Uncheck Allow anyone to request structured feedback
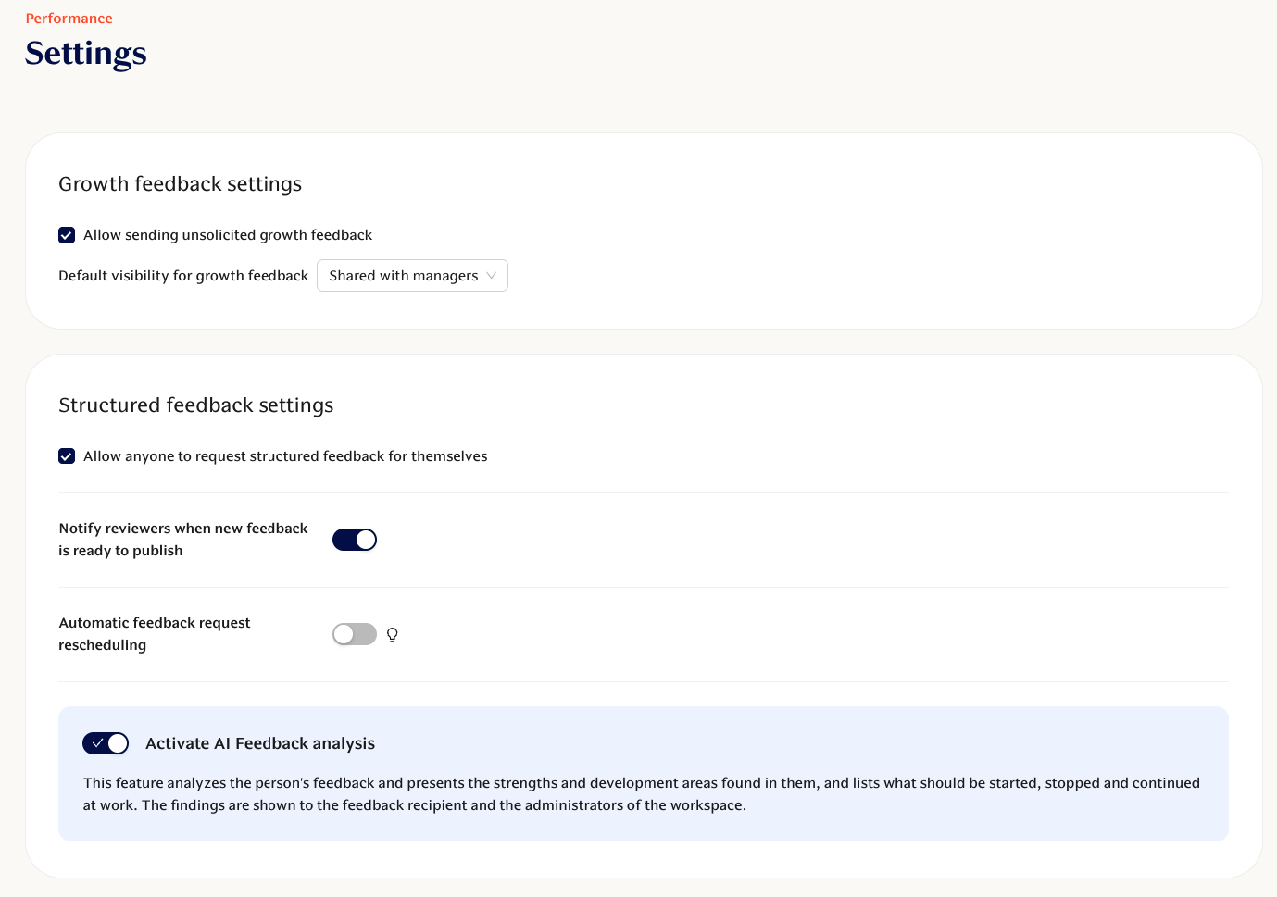Screen dimensions: 1277x897 67,456
